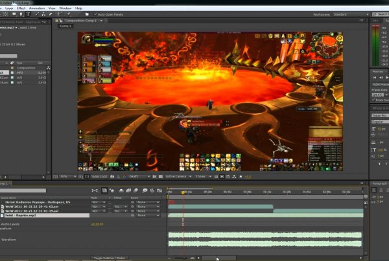389x261 pixels.
Task: Click the current-time indicator on ruler
Action: pos(183,192)
